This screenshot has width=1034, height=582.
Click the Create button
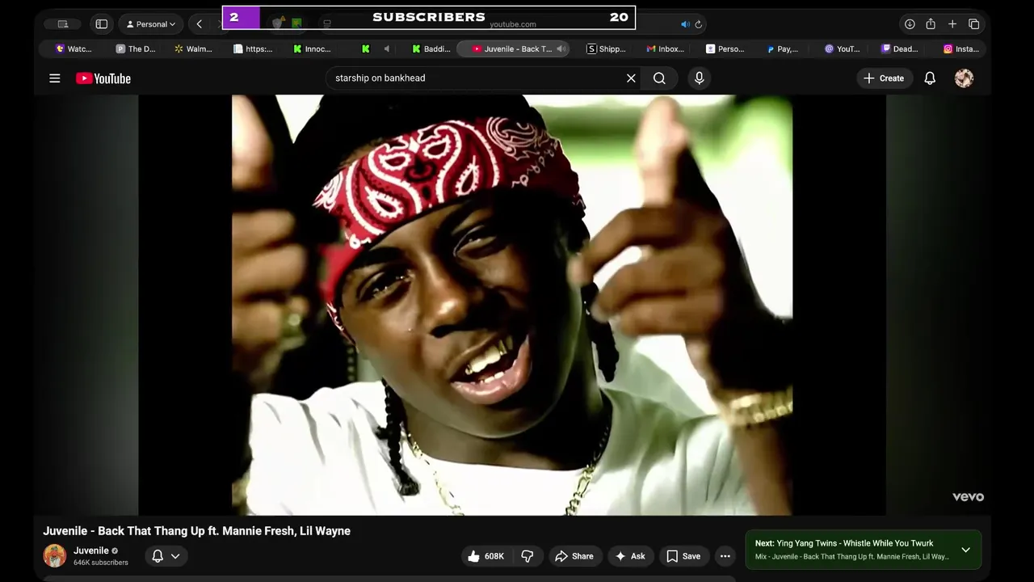884,78
